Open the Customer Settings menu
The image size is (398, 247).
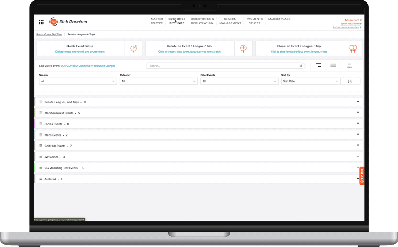point(177,21)
